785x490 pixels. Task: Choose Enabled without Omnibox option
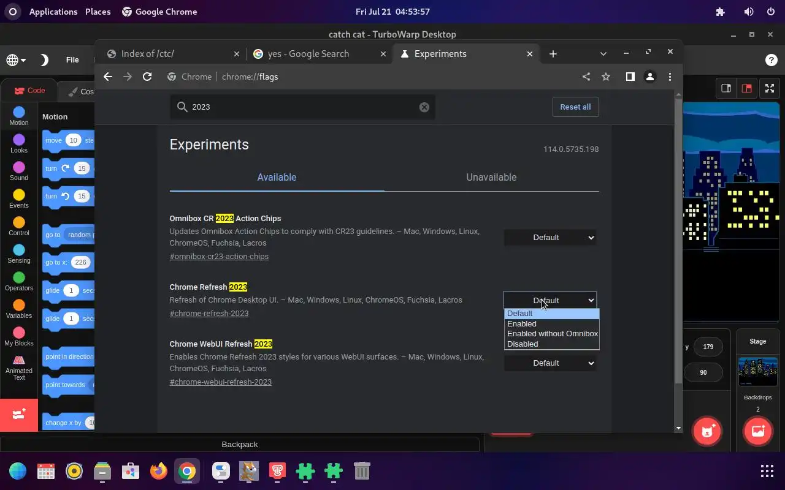pyautogui.click(x=551, y=334)
